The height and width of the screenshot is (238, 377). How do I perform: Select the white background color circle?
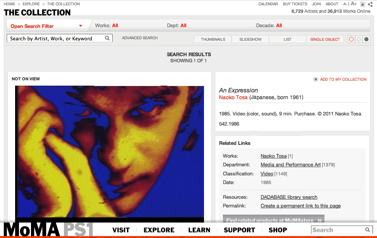tap(351, 39)
